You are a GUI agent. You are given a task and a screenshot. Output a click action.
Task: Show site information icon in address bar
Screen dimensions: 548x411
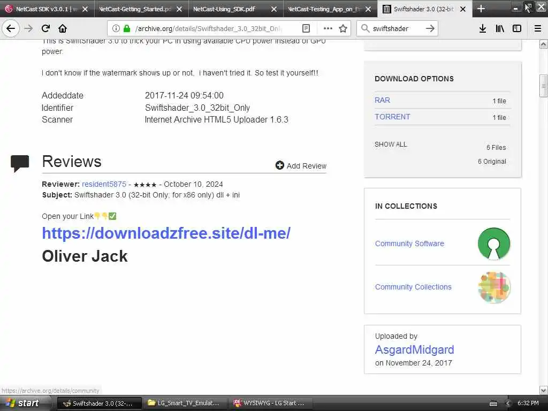click(x=116, y=29)
